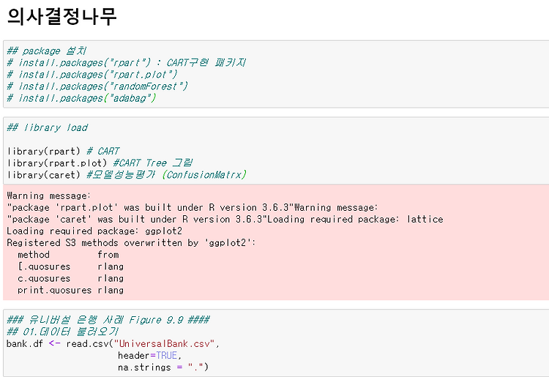Image resolution: width=549 pixels, height=377 pixels.
Task: Click the line install.packages("rpart") comment
Action: (x=127, y=63)
